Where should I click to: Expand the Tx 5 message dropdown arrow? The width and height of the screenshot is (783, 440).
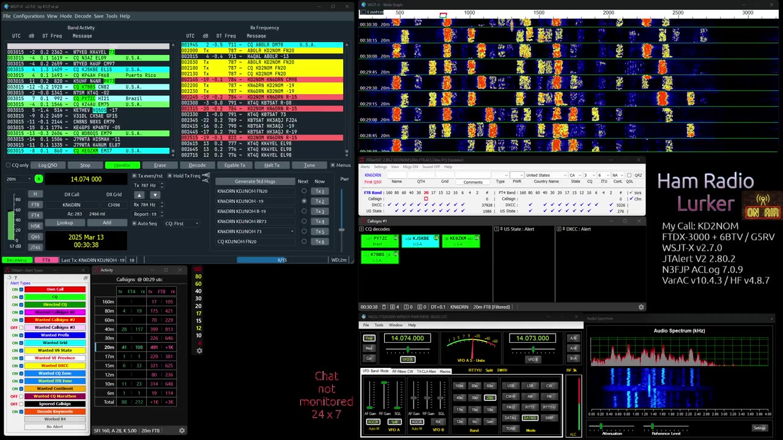[x=292, y=232]
